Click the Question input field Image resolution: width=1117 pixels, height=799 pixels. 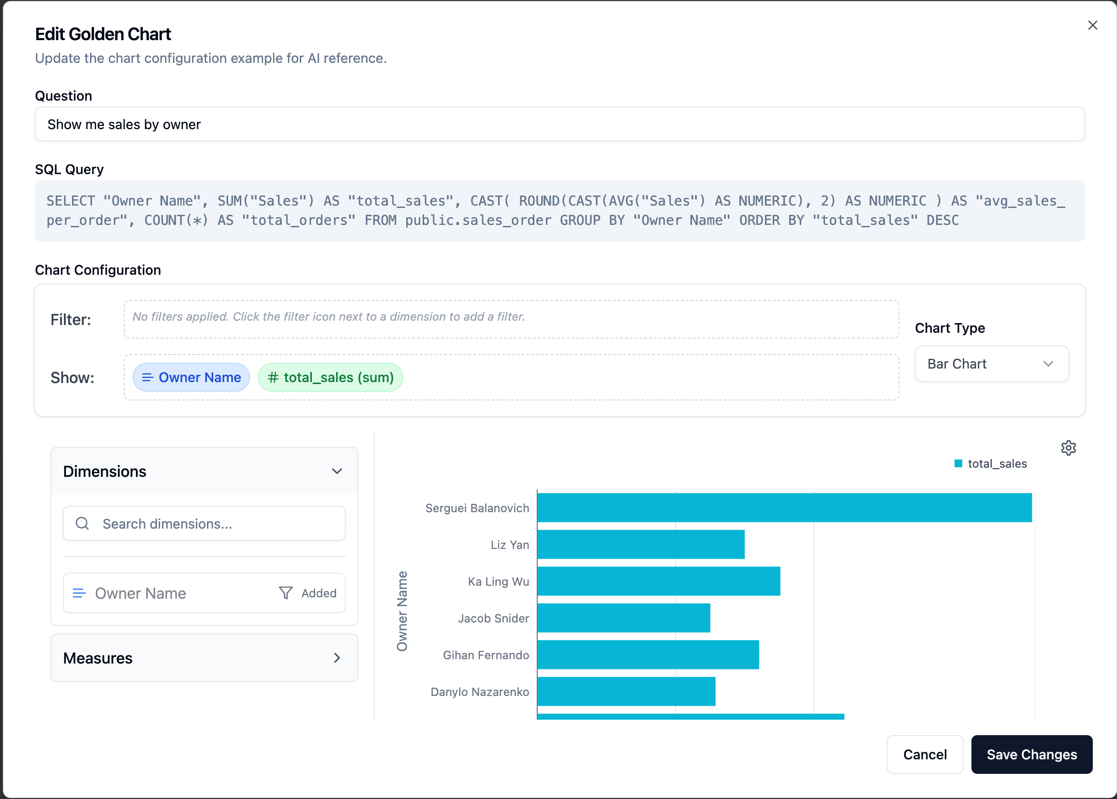(559, 124)
